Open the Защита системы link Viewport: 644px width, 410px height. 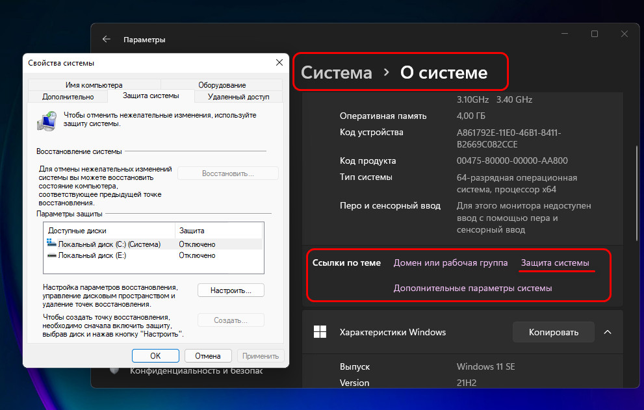(x=555, y=263)
